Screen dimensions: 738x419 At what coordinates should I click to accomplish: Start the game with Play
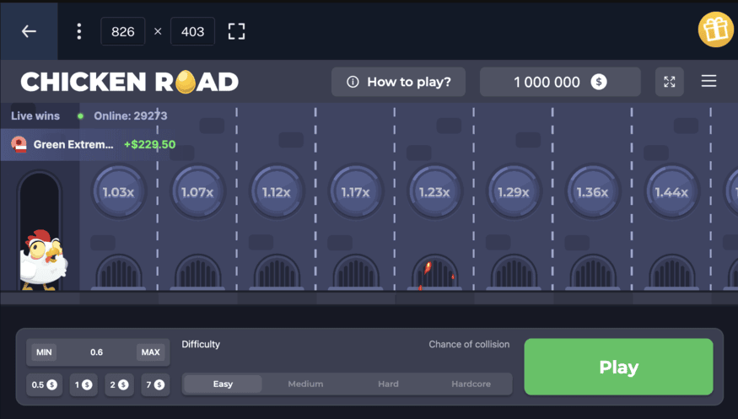(x=618, y=367)
